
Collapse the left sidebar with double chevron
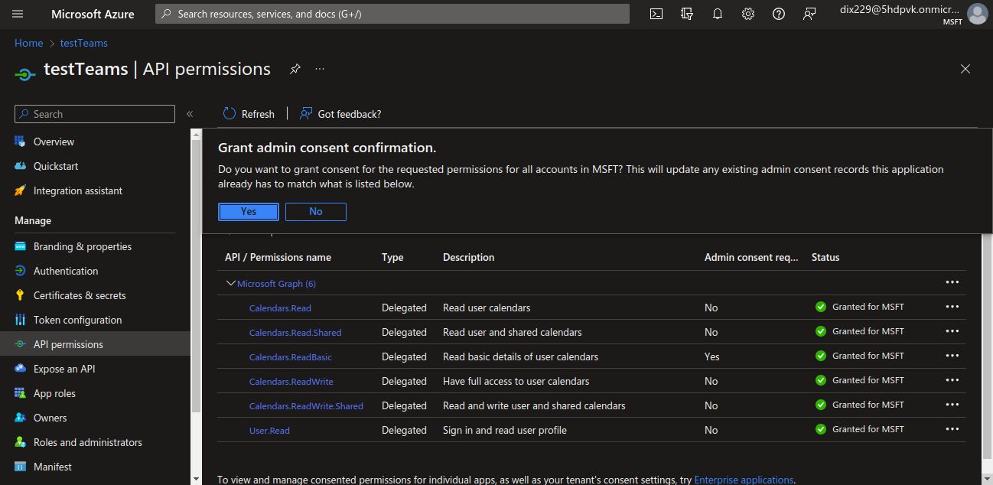[x=190, y=114]
